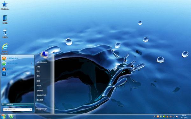Viewport: 191px width, 119px height.
Task: Open Documents (文档) from Start menu
Action: [x=38, y=67]
